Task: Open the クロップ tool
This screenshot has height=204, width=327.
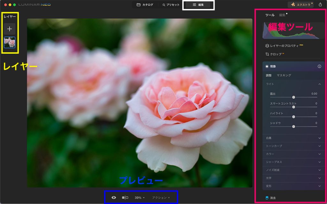Action: pos(276,54)
